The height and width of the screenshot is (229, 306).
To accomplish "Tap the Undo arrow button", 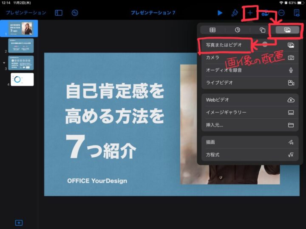I will [x=75, y=13].
